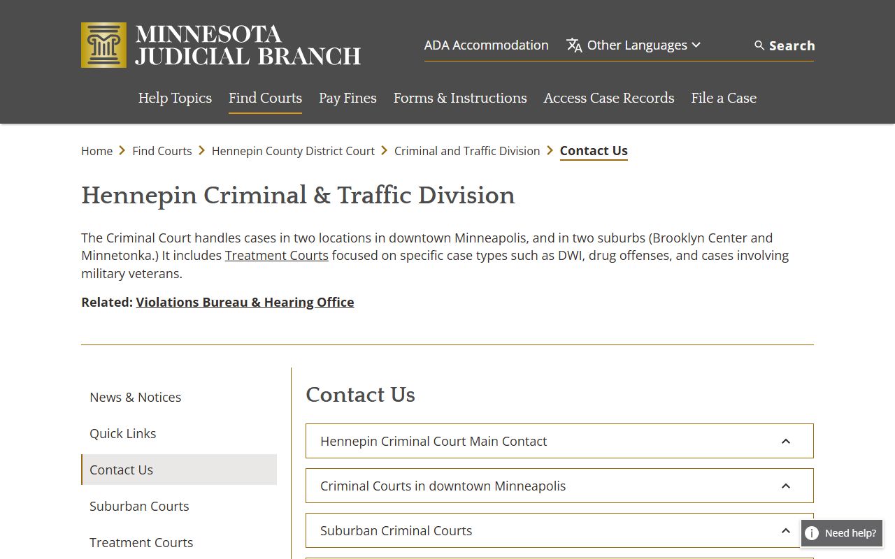Open Access Case Records menu
Viewport: 895px width, 559px height.
609,98
